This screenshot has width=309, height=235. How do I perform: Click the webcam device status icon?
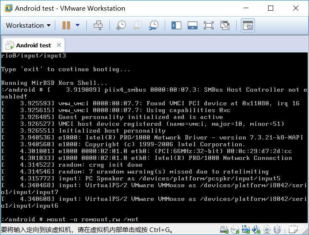click(266, 229)
